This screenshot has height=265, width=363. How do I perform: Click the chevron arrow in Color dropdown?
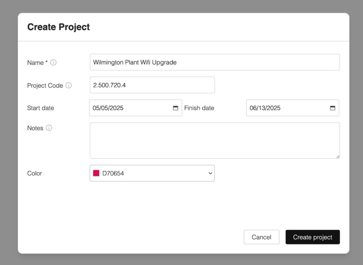click(210, 173)
